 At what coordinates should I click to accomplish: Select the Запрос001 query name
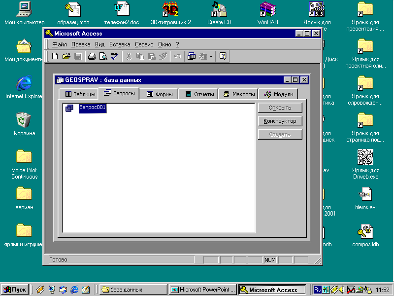pyautogui.click(x=93, y=108)
